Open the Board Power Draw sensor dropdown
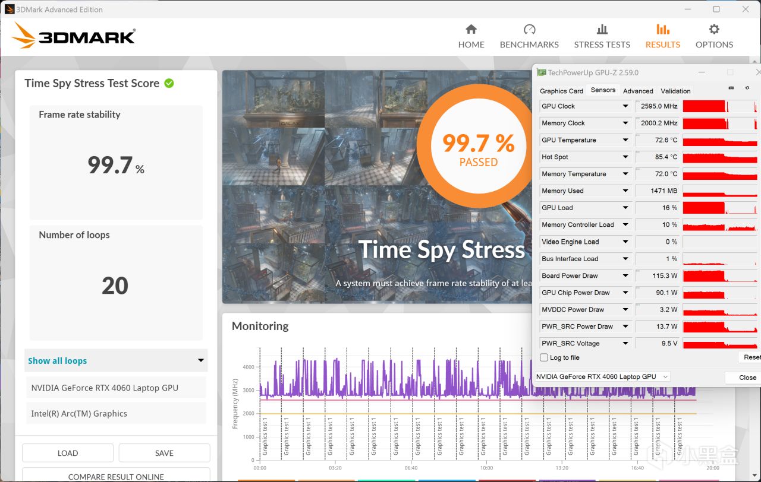Image resolution: width=761 pixels, height=482 pixels. click(625, 275)
